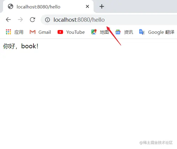This screenshot has width=177, height=149.
Task: Open the Gmail bookmark
Action: click(x=45, y=32)
